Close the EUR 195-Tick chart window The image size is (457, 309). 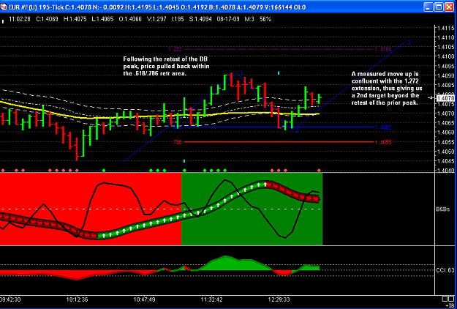[450, 7]
